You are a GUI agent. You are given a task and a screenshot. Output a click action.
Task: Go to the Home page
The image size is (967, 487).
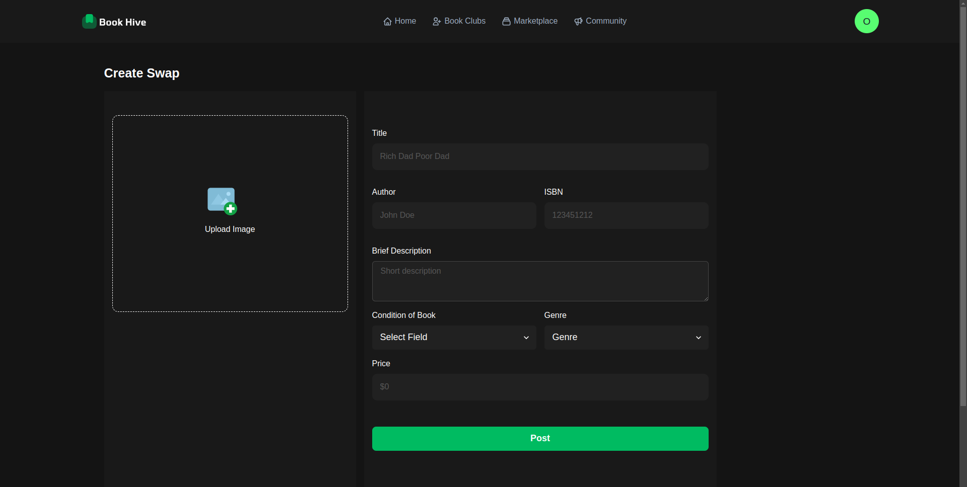click(400, 21)
